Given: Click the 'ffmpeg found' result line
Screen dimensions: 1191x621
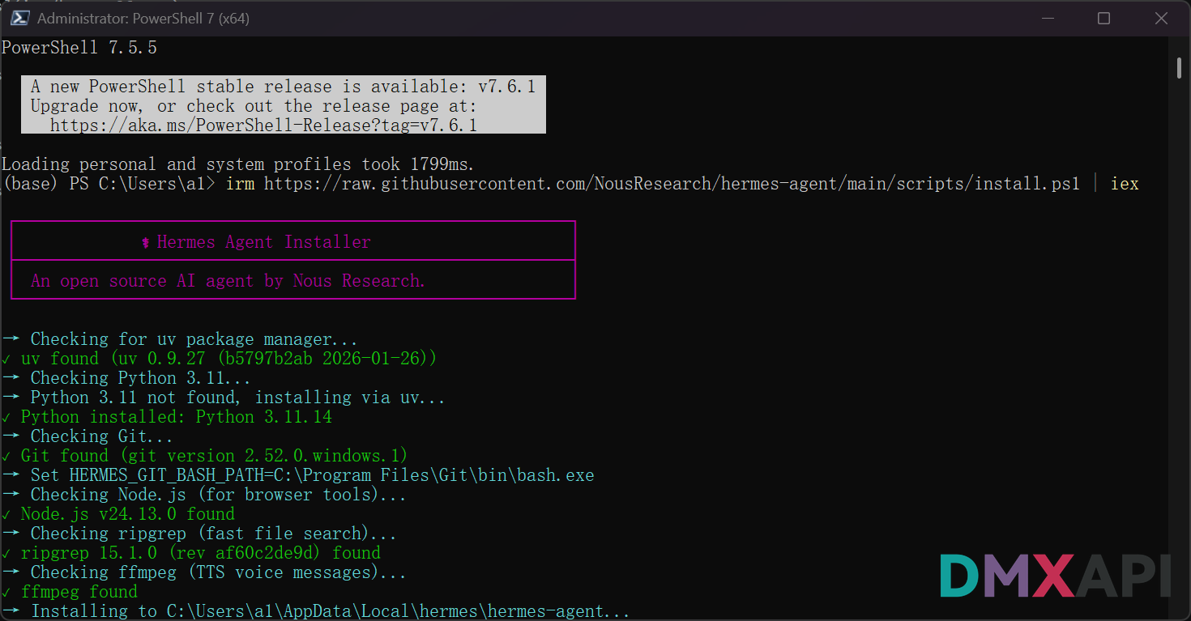Looking at the screenshot, I should pyautogui.click(x=70, y=592).
